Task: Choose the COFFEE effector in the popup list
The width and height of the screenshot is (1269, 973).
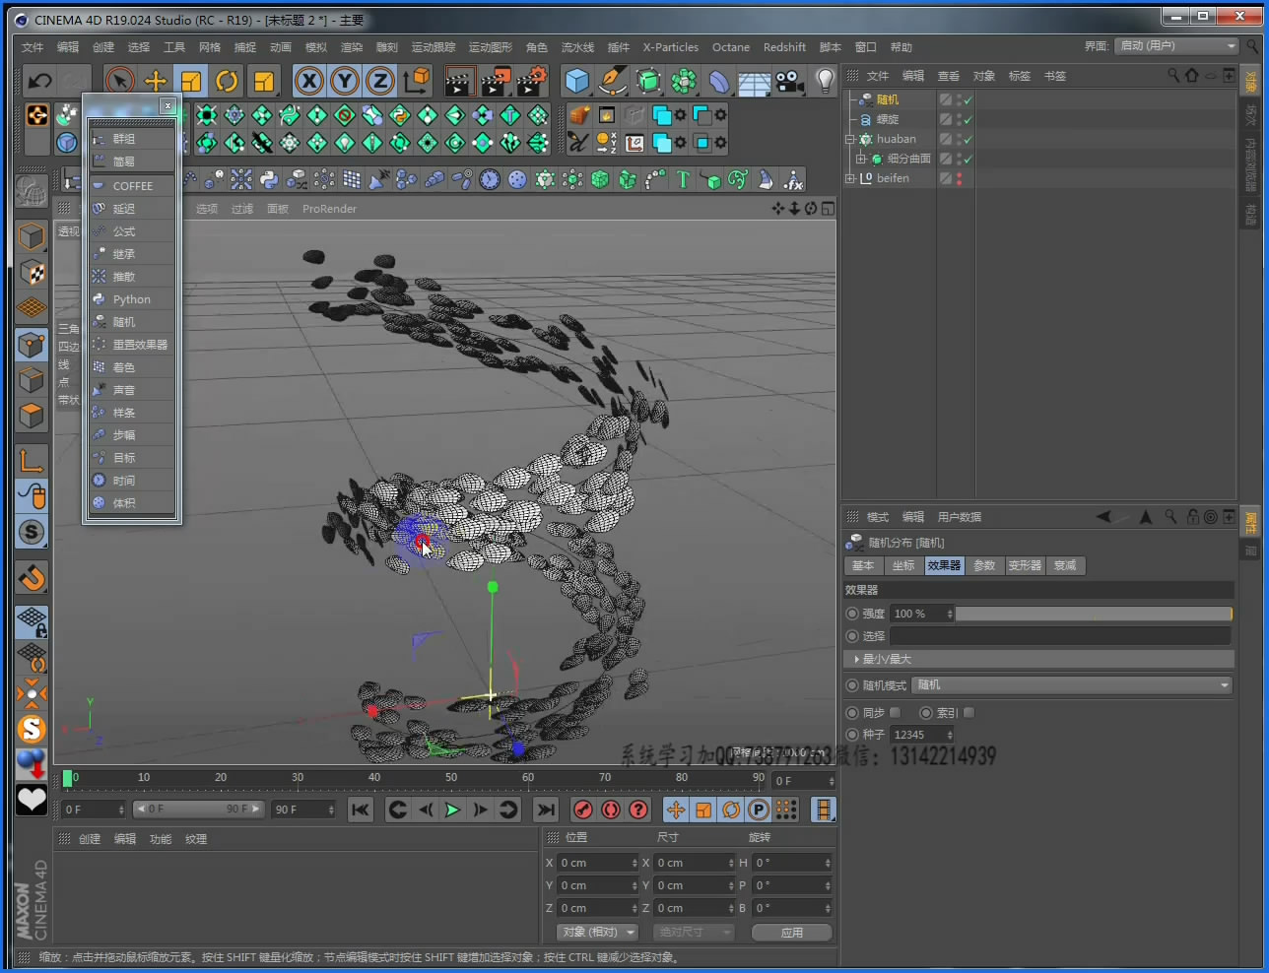Action: click(x=132, y=186)
